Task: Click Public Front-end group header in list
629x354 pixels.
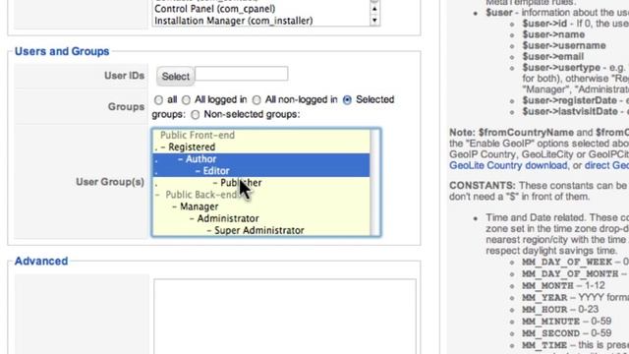Action: [261, 136]
